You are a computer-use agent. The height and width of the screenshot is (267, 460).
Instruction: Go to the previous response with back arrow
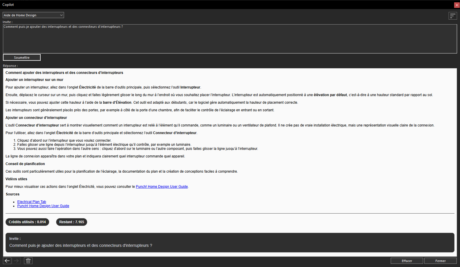(7, 261)
